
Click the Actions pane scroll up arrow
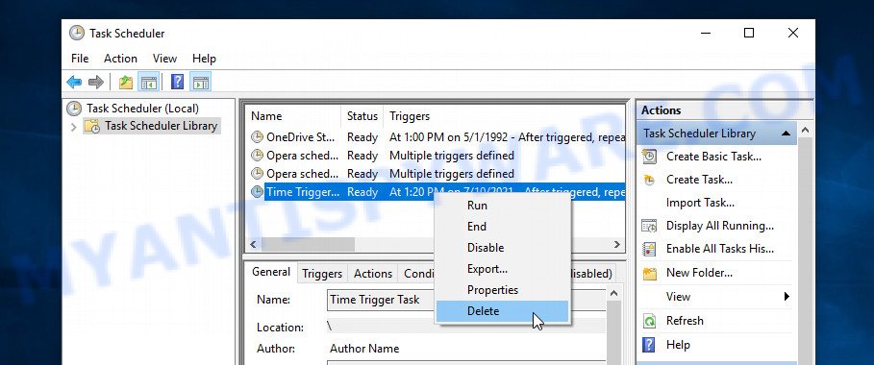pyautogui.click(x=805, y=131)
